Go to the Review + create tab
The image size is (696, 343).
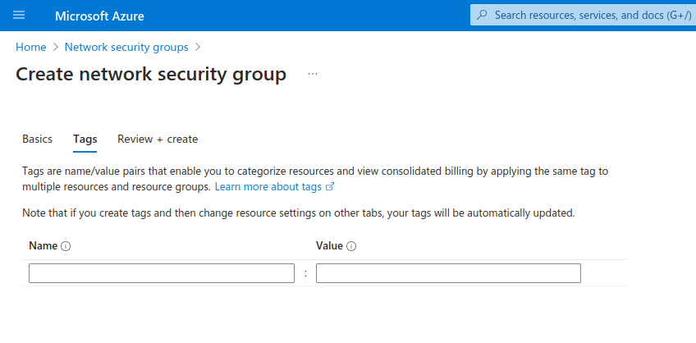[x=158, y=139]
